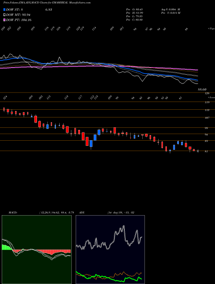
Task: Click the Pre L: 79.85 value
Action: [135, 16]
